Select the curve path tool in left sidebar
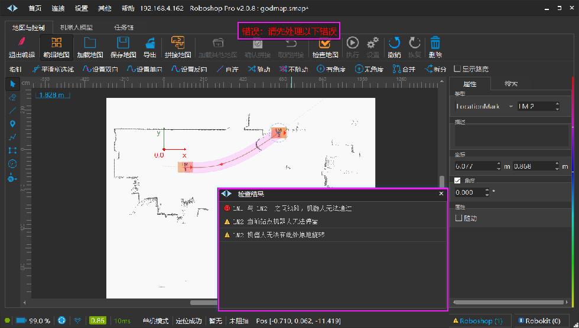The image size is (579, 328). 12,137
